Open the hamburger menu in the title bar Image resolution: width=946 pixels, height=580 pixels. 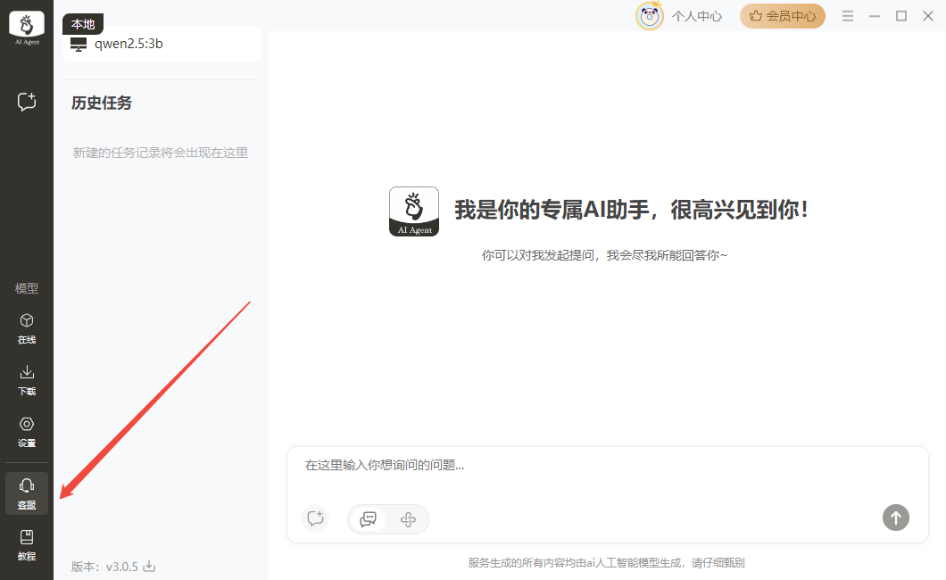coord(848,16)
